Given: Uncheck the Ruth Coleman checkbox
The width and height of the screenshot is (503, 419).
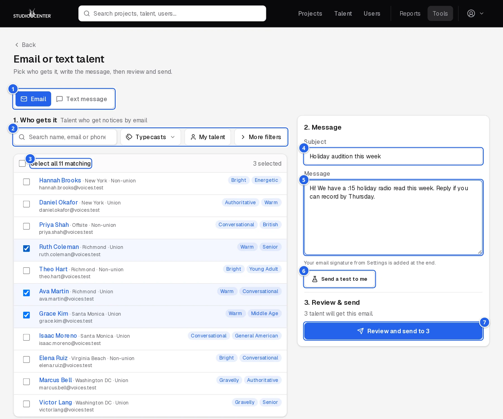Looking at the screenshot, I should pos(27,248).
